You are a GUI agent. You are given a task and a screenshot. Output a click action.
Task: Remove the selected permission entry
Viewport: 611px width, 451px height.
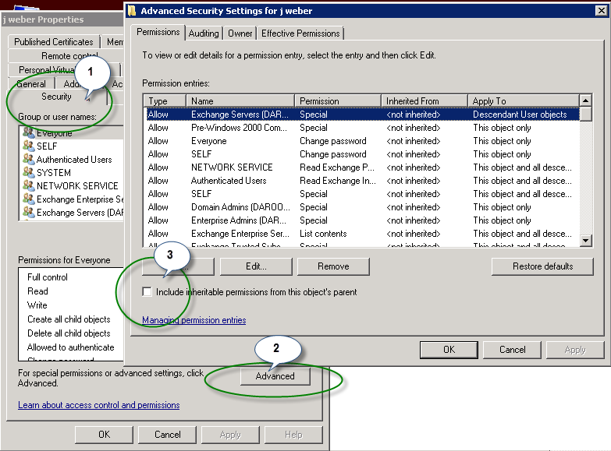[333, 266]
